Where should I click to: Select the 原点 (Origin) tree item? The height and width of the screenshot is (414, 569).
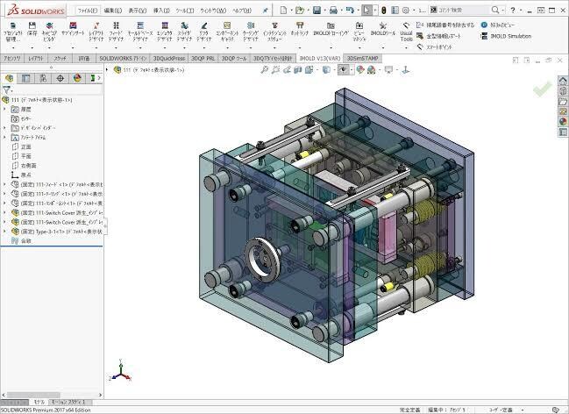click(x=21, y=175)
